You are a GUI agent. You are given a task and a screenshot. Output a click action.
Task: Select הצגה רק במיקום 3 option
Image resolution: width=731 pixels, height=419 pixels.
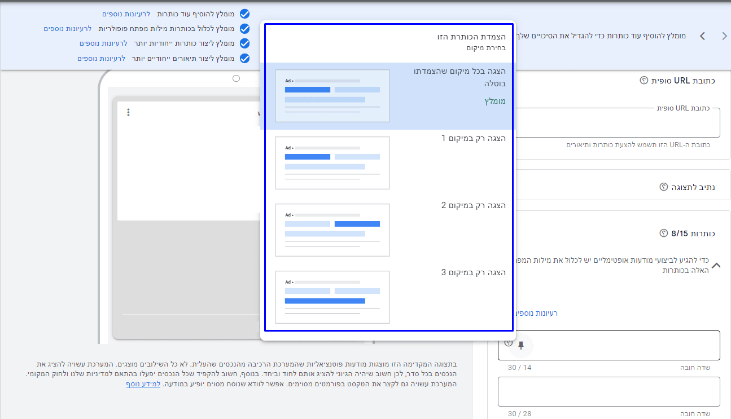point(388,297)
